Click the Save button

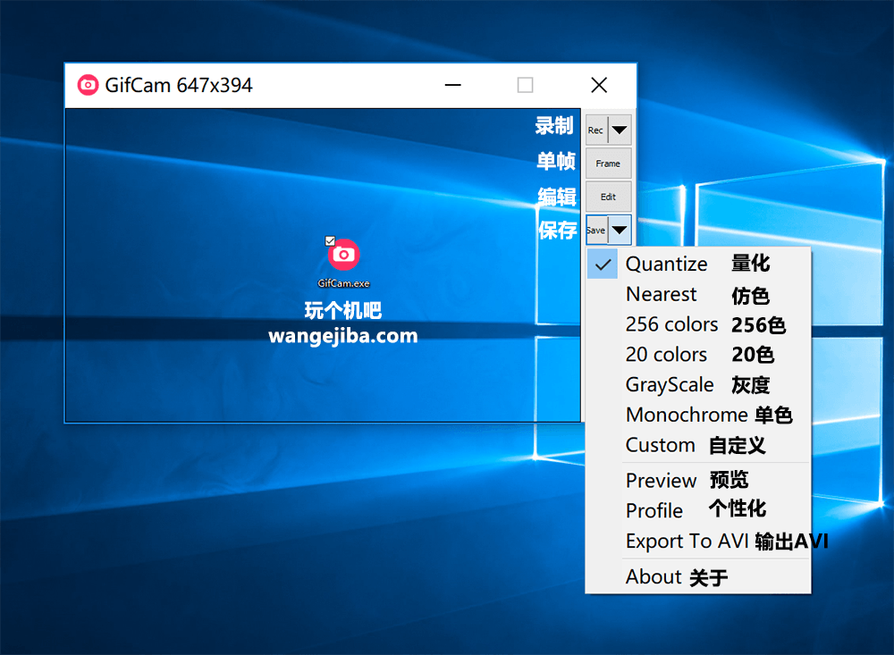[x=596, y=231]
